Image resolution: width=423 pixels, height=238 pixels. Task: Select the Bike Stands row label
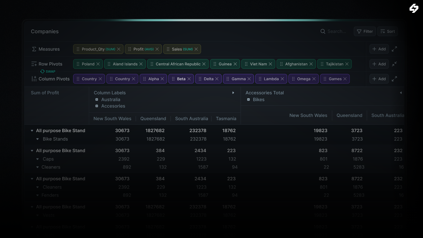point(55,139)
